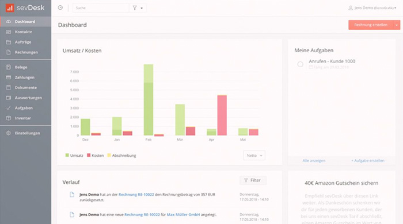Click the Kontakte sidebar icon
This screenshot has width=403, height=224.
pyautogui.click(x=9, y=32)
